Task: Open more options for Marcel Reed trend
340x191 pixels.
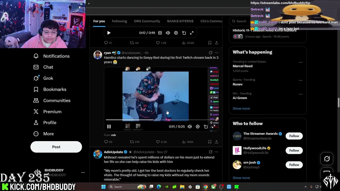Action: [x=300, y=62]
